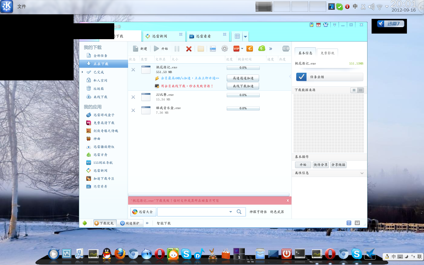The height and width of the screenshot is (265, 424).
Task: Click 高速通道加速 button
Action: [x=243, y=78]
